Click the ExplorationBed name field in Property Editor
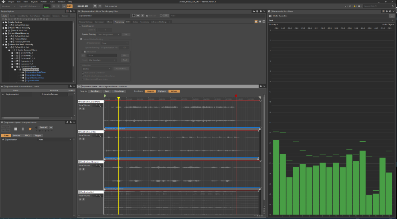Image resolution: width=397 pixels, height=219 pixels. click(104, 16)
